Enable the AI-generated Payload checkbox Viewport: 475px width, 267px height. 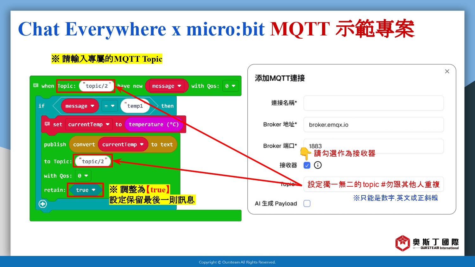coord(307,203)
